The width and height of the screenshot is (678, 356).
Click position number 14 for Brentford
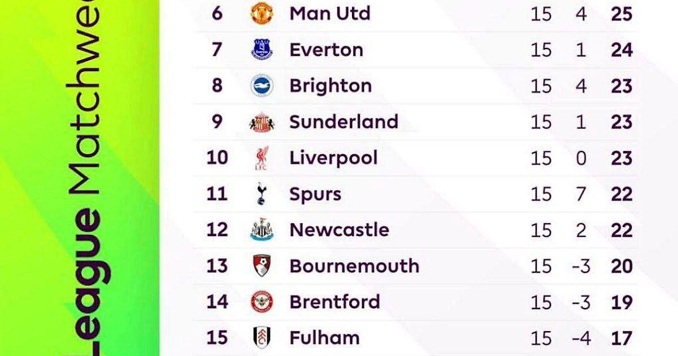(x=217, y=302)
